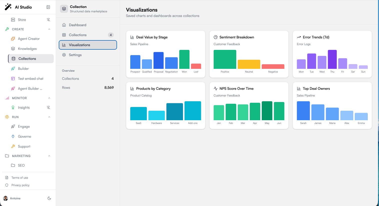This screenshot has width=379, height=206.
Task: Unpin the Store item
Action: click(48, 20)
